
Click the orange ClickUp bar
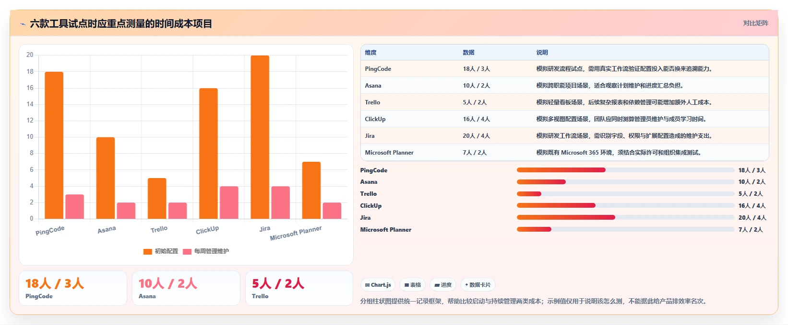pyautogui.click(x=208, y=154)
